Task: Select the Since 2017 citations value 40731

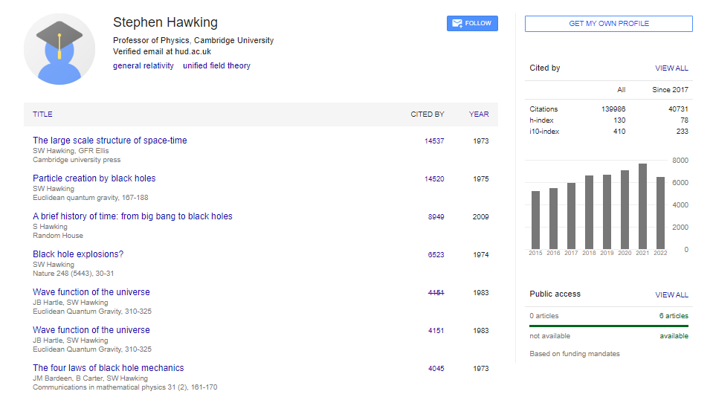Action: [679, 109]
